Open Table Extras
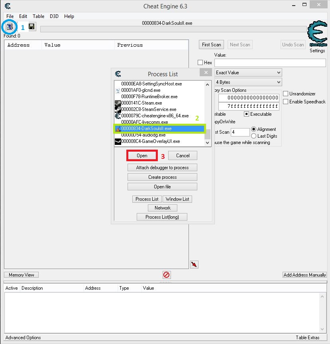Viewport: 330px width, 344px height. [x=308, y=338]
